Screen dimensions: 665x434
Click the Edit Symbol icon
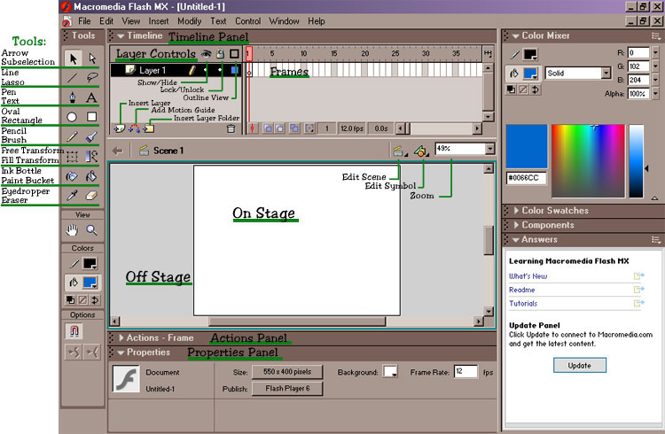click(420, 151)
